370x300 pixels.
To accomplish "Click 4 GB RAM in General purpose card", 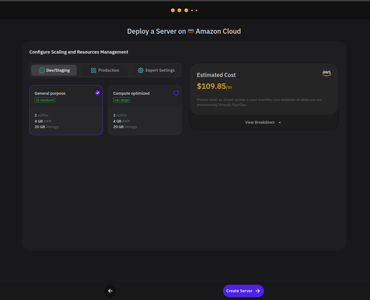I will pyautogui.click(x=43, y=121).
